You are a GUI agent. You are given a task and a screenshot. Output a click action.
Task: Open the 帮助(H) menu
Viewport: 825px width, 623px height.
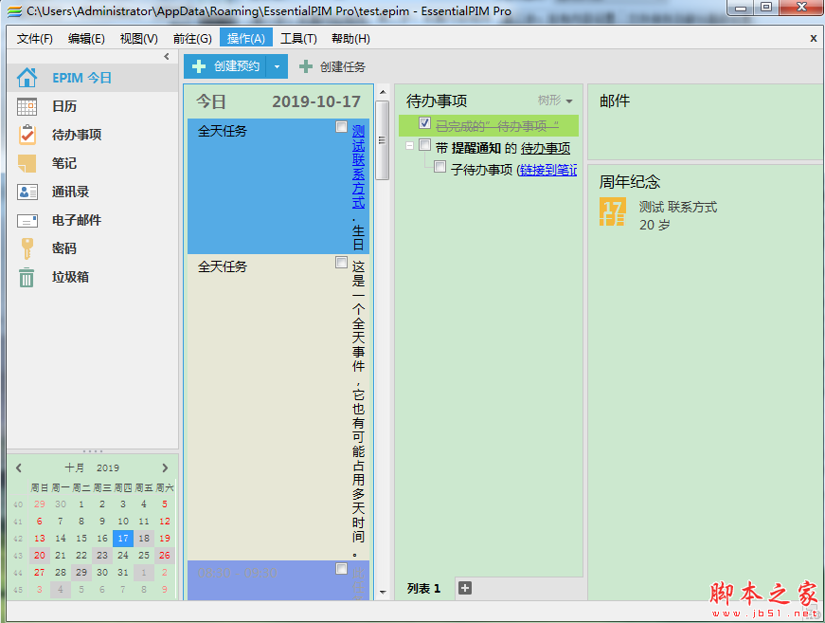tap(350, 39)
